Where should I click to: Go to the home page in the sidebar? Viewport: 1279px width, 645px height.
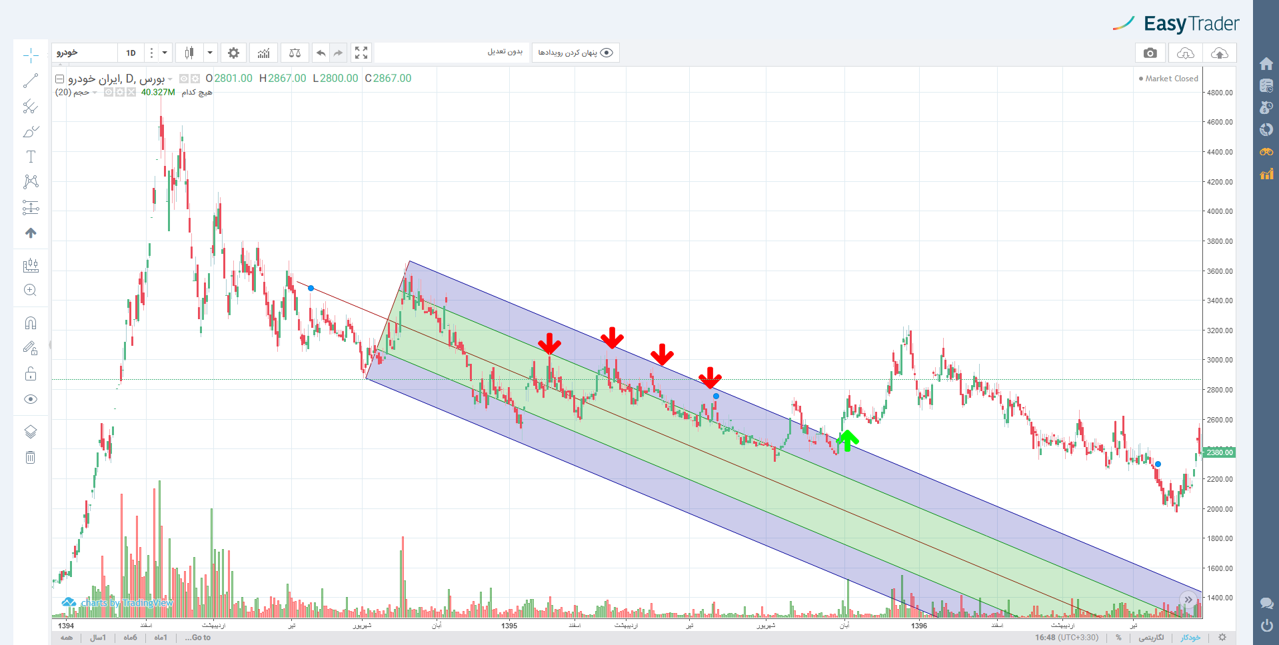click(x=1266, y=64)
